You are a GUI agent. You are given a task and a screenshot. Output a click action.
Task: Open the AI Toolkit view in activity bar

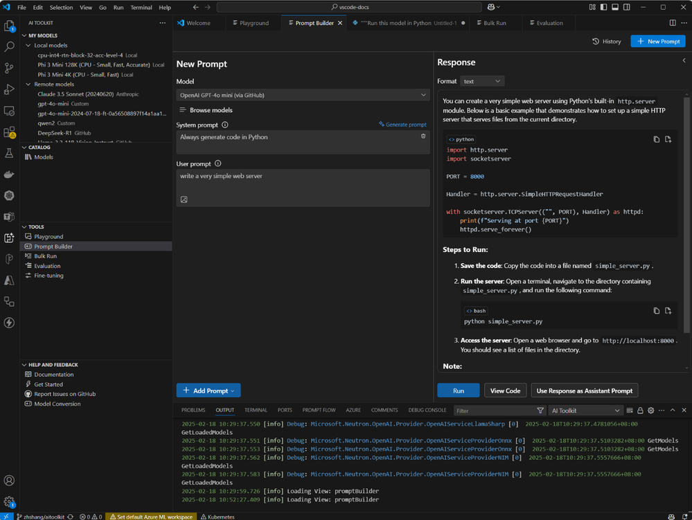tap(9, 237)
